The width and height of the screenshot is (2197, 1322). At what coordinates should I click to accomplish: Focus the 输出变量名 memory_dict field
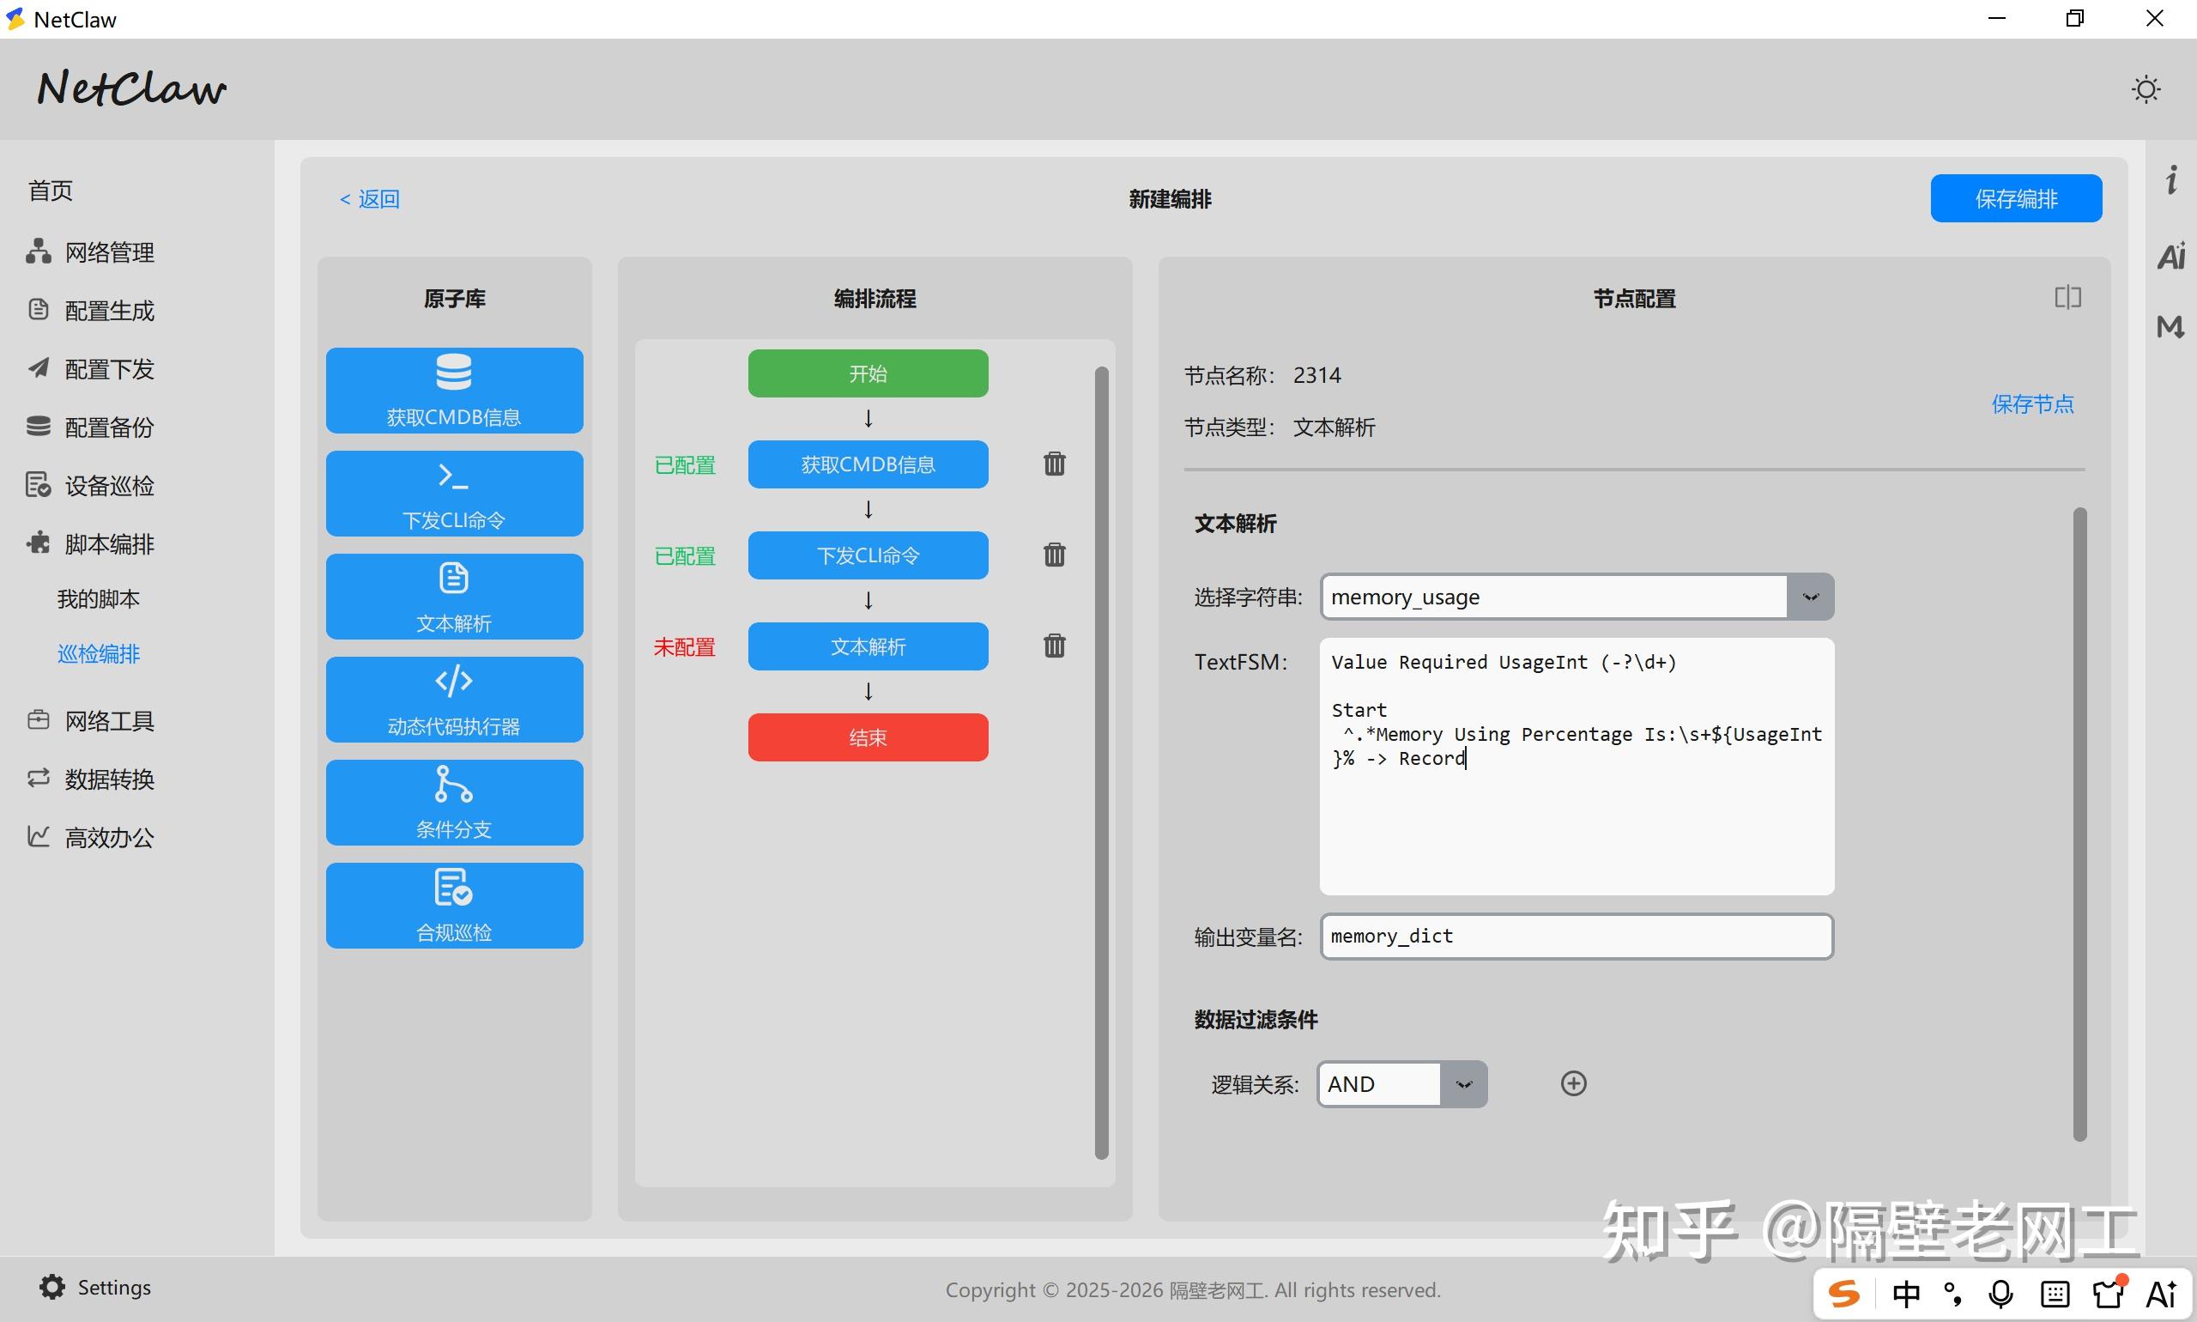pos(1577,937)
